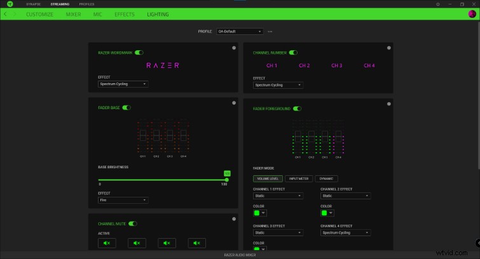Open the Channel 2 Effect dropdown
Viewport: 480px width, 259px height.
pos(346,196)
